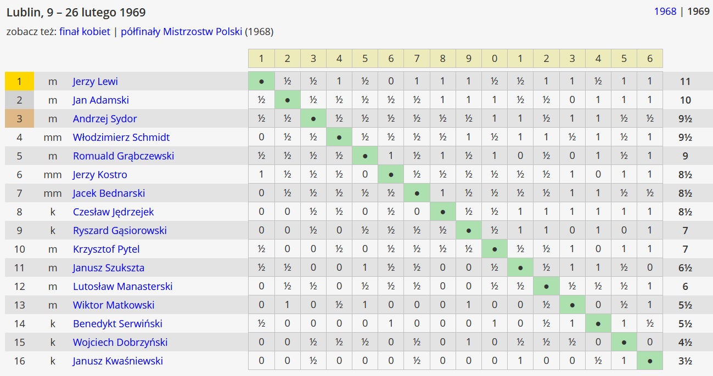View Wiktor Matkowski's page

(114, 305)
